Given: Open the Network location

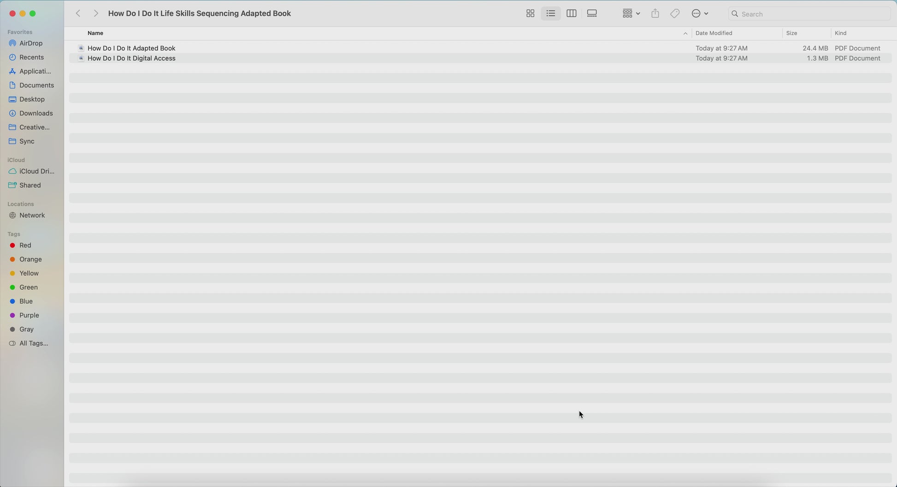Looking at the screenshot, I should [32, 215].
